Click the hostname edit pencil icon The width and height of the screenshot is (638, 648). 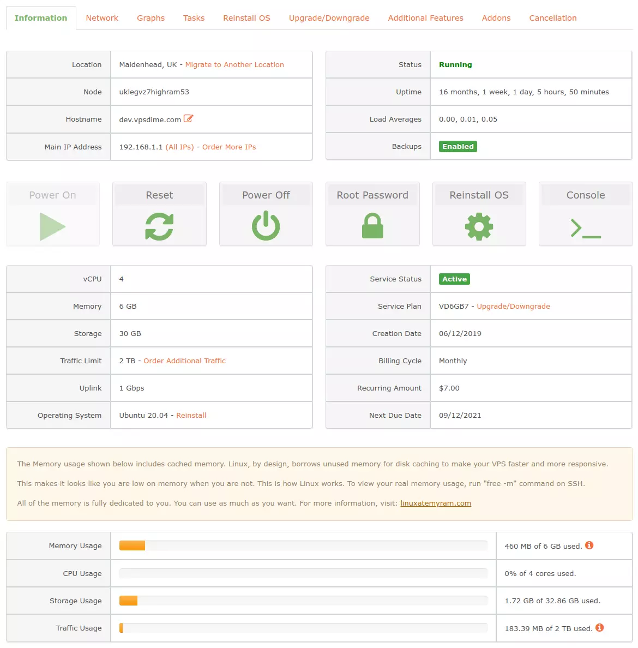(188, 118)
